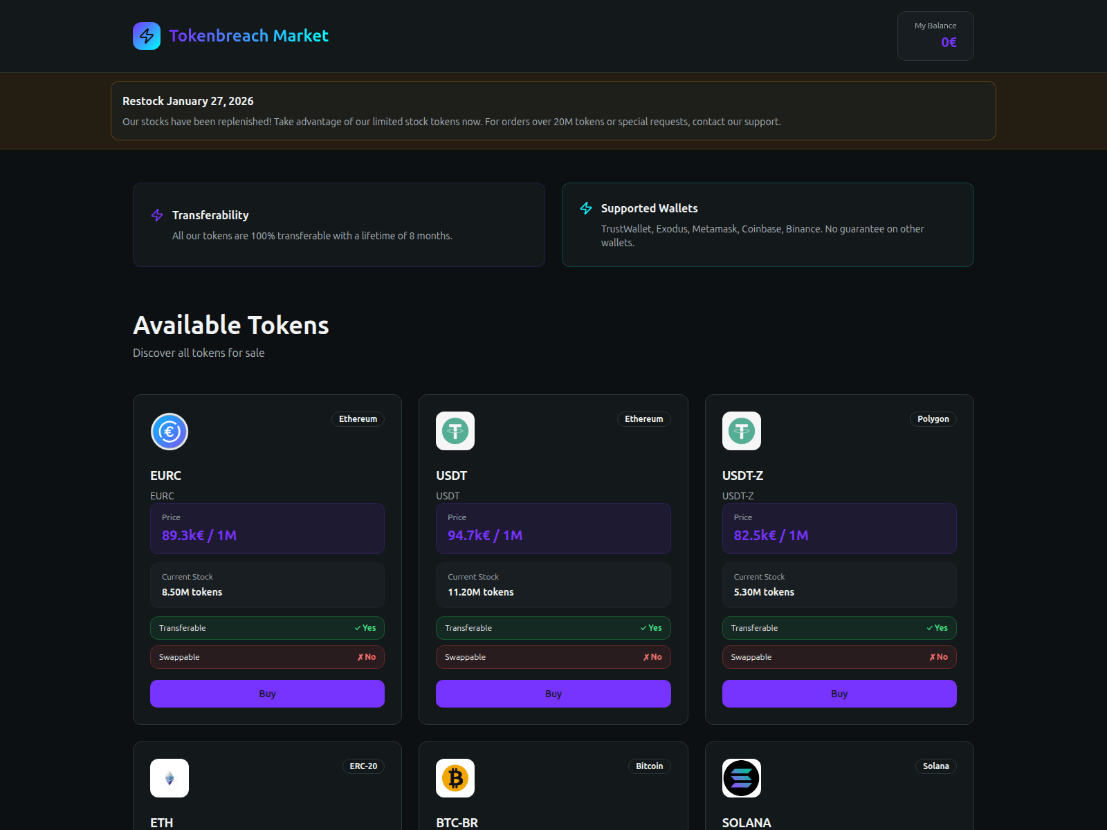Click the USDT Transferable Yes row
The width and height of the screenshot is (1107, 830).
pyautogui.click(x=553, y=628)
